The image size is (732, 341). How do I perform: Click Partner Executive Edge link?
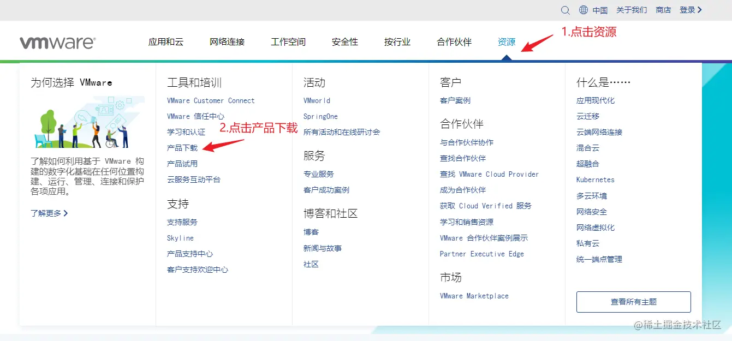click(x=482, y=254)
